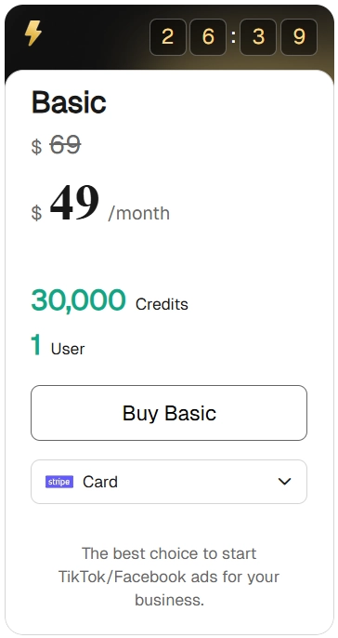Click the countdown digit 6
The height and width of the screenshot is (638, 338).
(208, 37)
